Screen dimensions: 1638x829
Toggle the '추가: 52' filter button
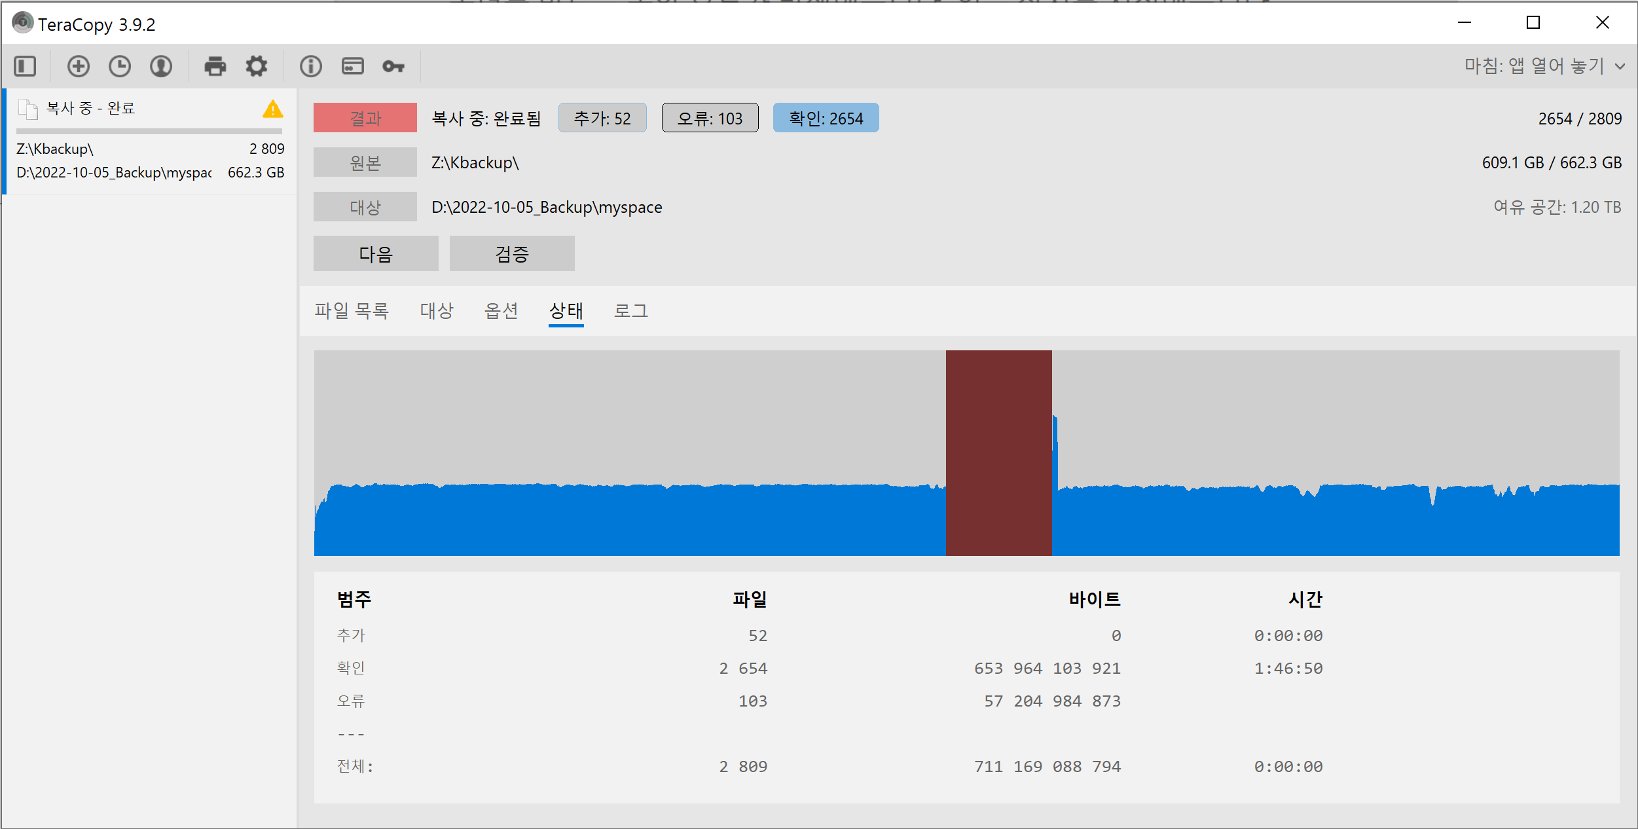[602, 118]
